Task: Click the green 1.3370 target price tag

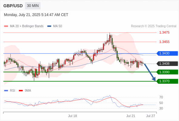Action: tap(167, 81)
